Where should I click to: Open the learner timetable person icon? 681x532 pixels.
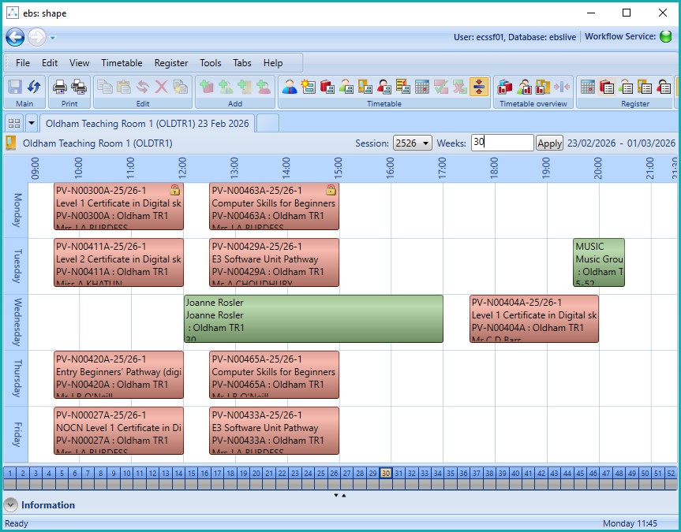[290, 87]
